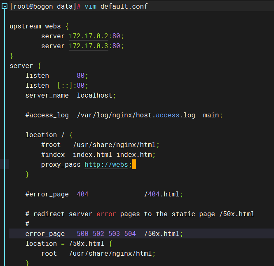Click the red 'error' word in comment
This screenshot has height=266, width=274.
point(106,214)
